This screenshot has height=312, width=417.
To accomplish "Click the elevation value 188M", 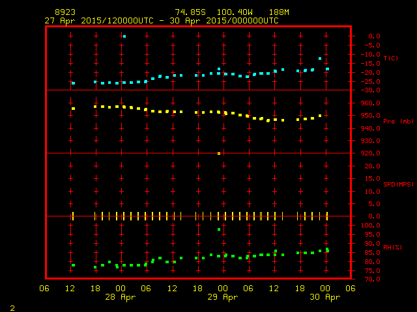I will [279, 12].
